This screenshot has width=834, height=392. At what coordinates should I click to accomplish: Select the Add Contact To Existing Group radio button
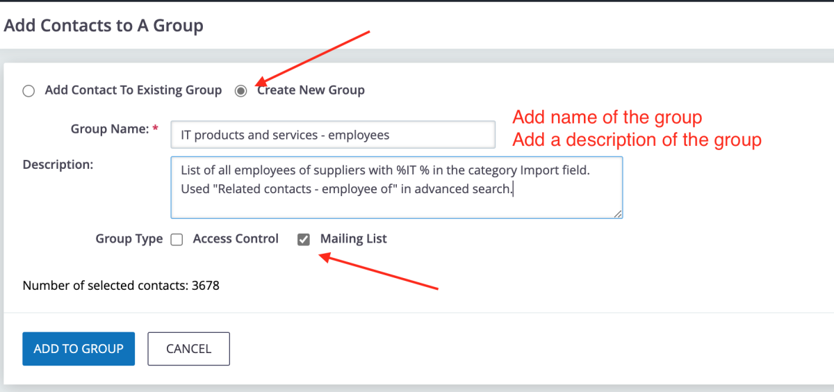pos(28,90)
